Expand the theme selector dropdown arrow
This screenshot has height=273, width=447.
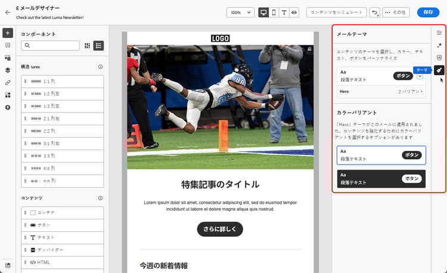pos(420,76)
